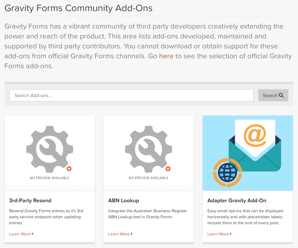The image size is (298, 248).
Task: Click the Gravity Forms Community Add-Ons heading
Action: pyautogui.click(x=78, y=8)
